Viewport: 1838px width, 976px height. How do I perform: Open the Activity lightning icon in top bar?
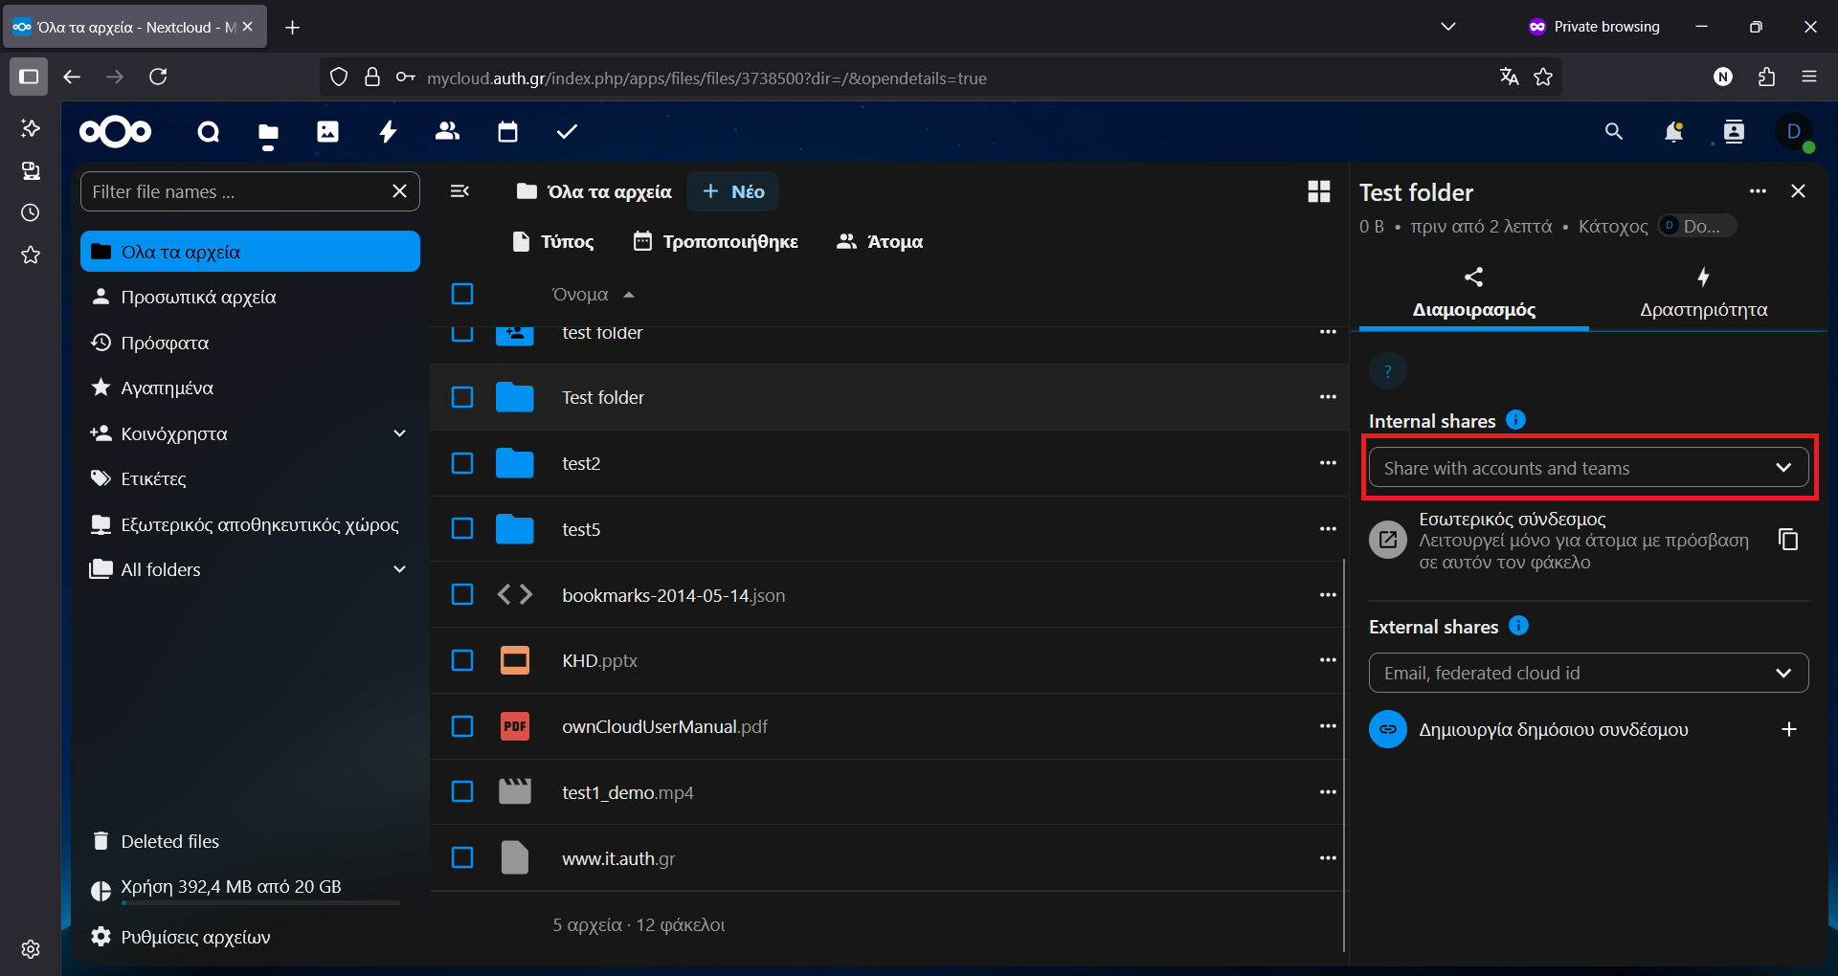click(x=388, y=132)
